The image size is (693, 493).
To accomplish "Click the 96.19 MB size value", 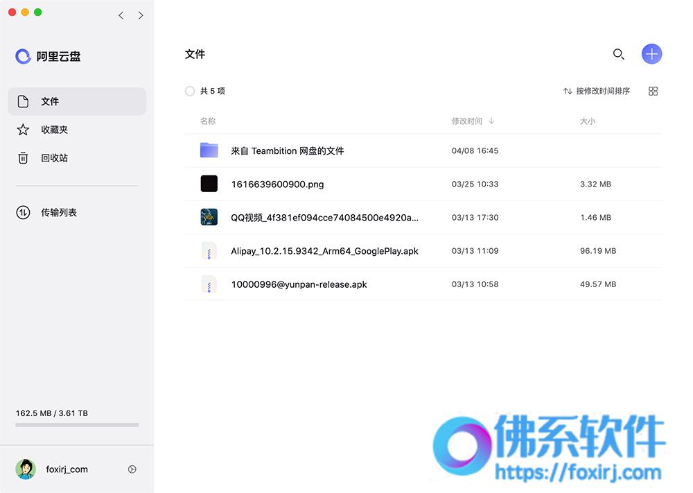I will (x=598, y=251).
